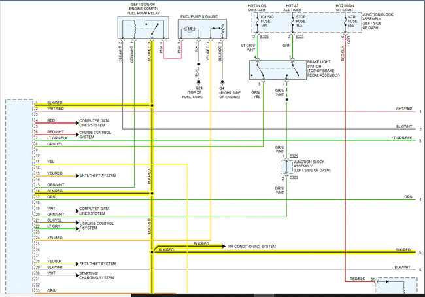The width and height of the screenshot is (425, 297).
Task: Click the TOP OF FUEL TANK note
Action: (x=192, y=94)
